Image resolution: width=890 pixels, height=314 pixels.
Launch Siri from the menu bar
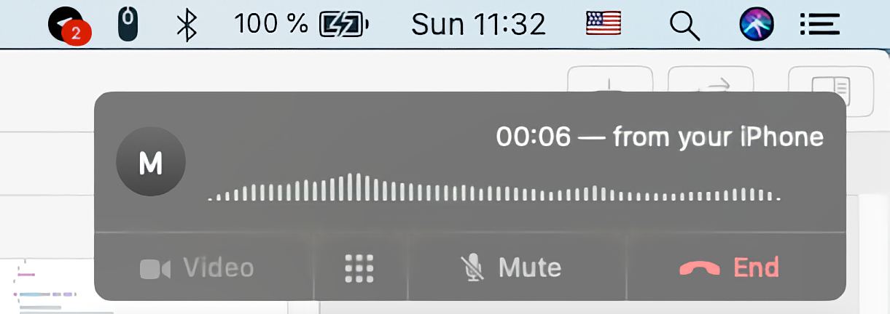coord(757,25)
